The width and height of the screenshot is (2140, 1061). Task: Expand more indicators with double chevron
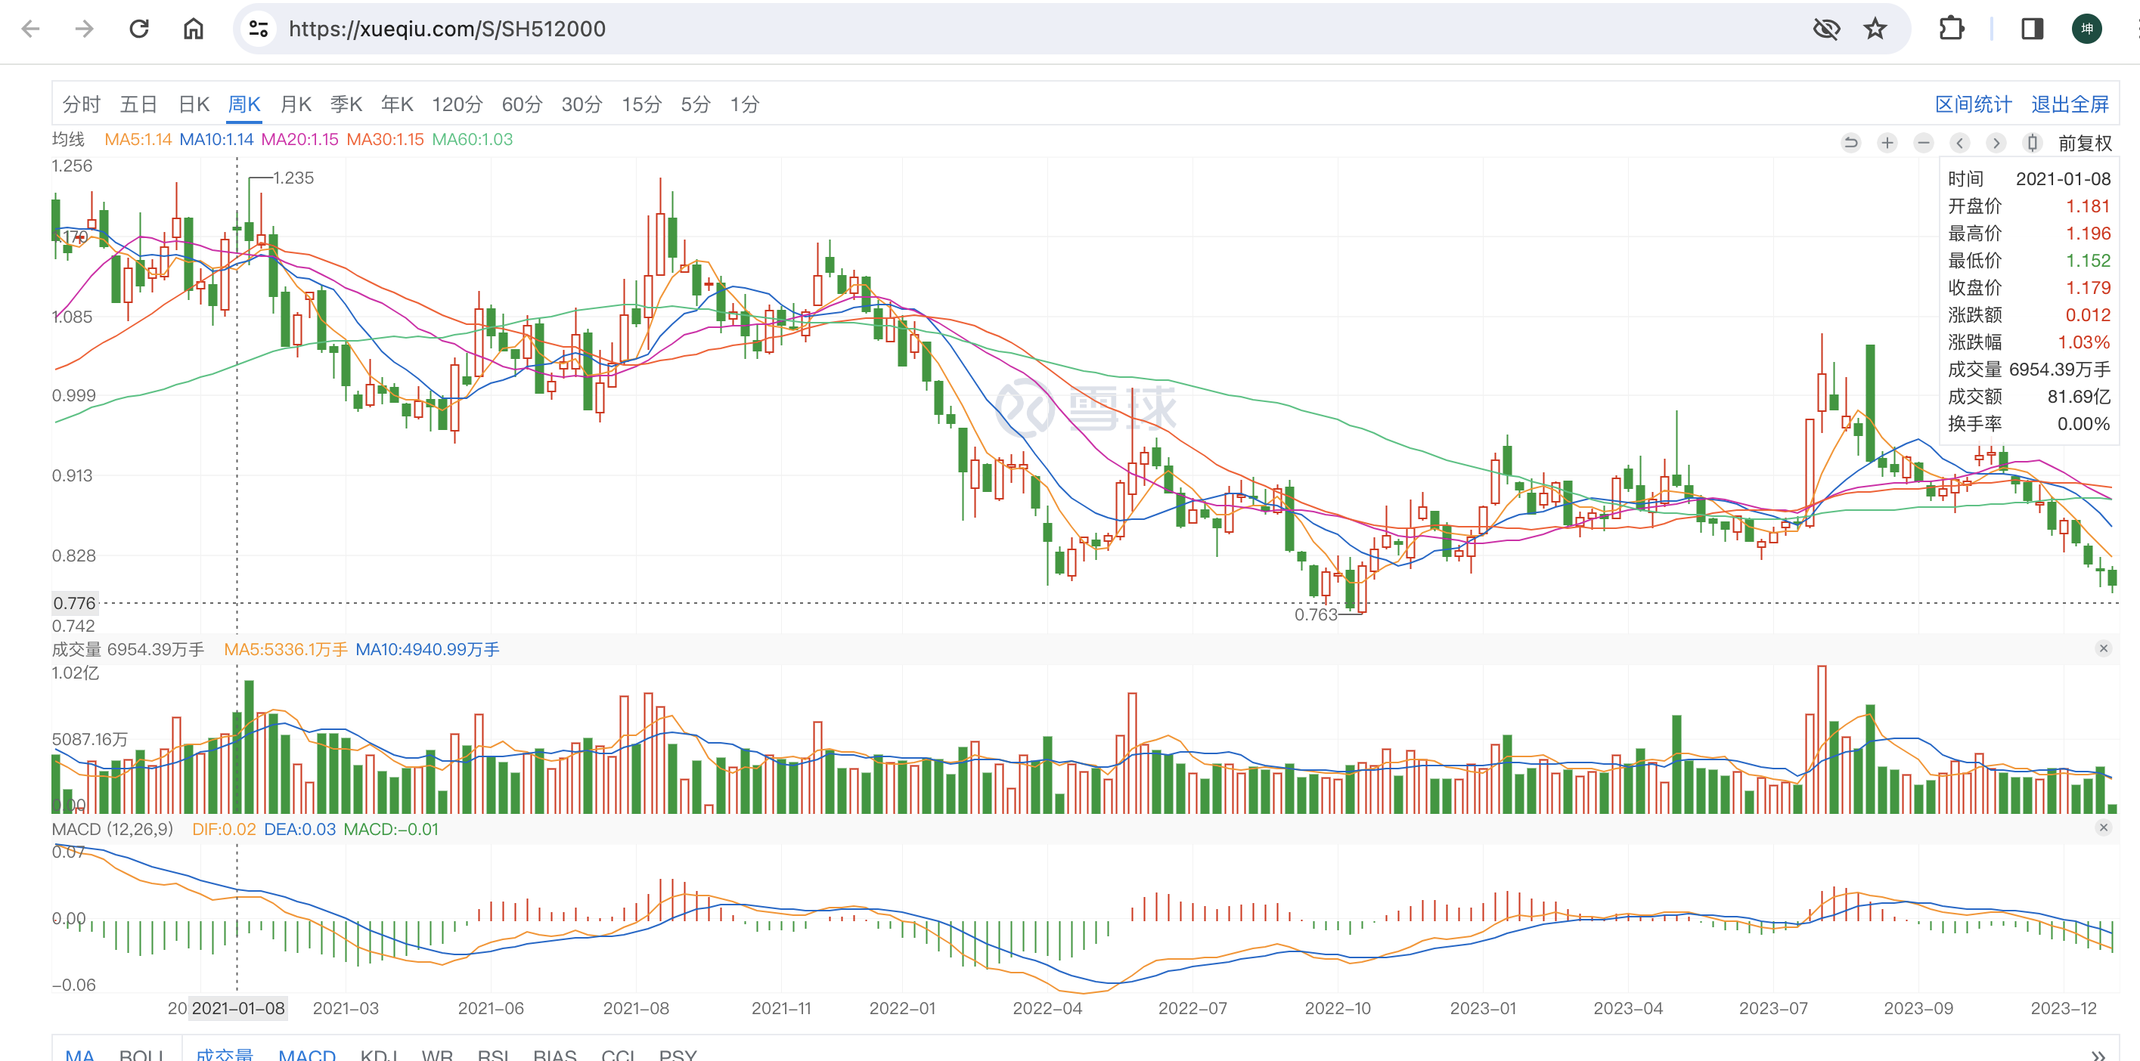coord(2098,1053)
